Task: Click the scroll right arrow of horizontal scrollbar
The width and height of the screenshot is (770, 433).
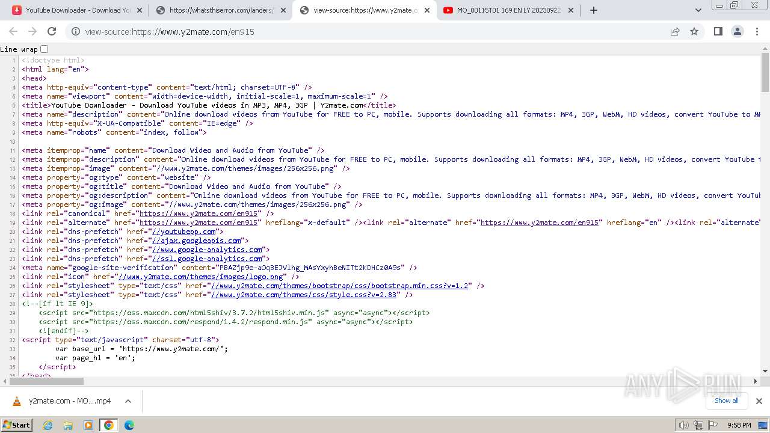Action: point(756,381)
